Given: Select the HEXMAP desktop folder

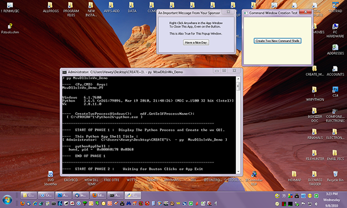Looking at the screenshot, I should pyautogui.click(x=294, y=177).
